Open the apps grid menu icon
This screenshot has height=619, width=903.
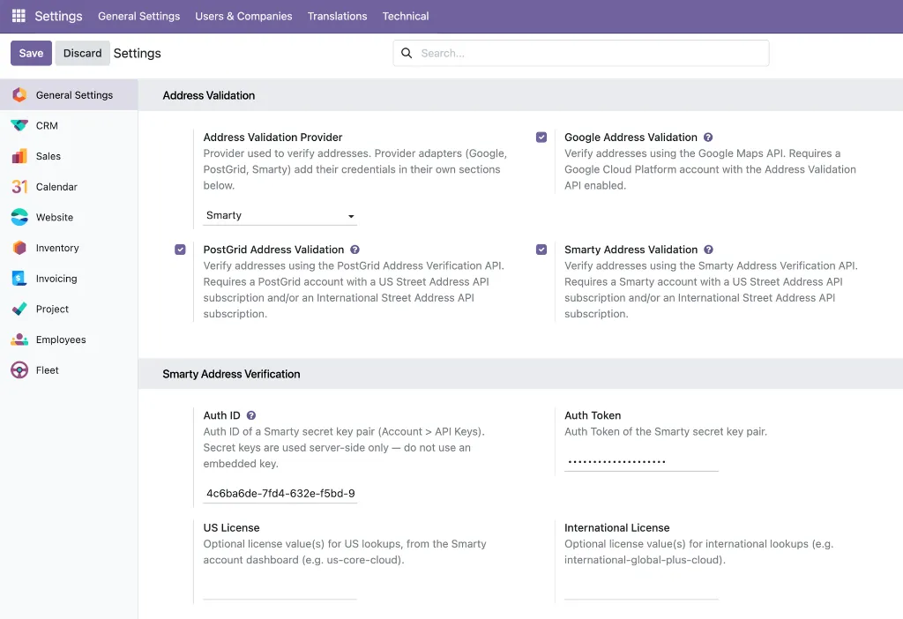[19, 16]
